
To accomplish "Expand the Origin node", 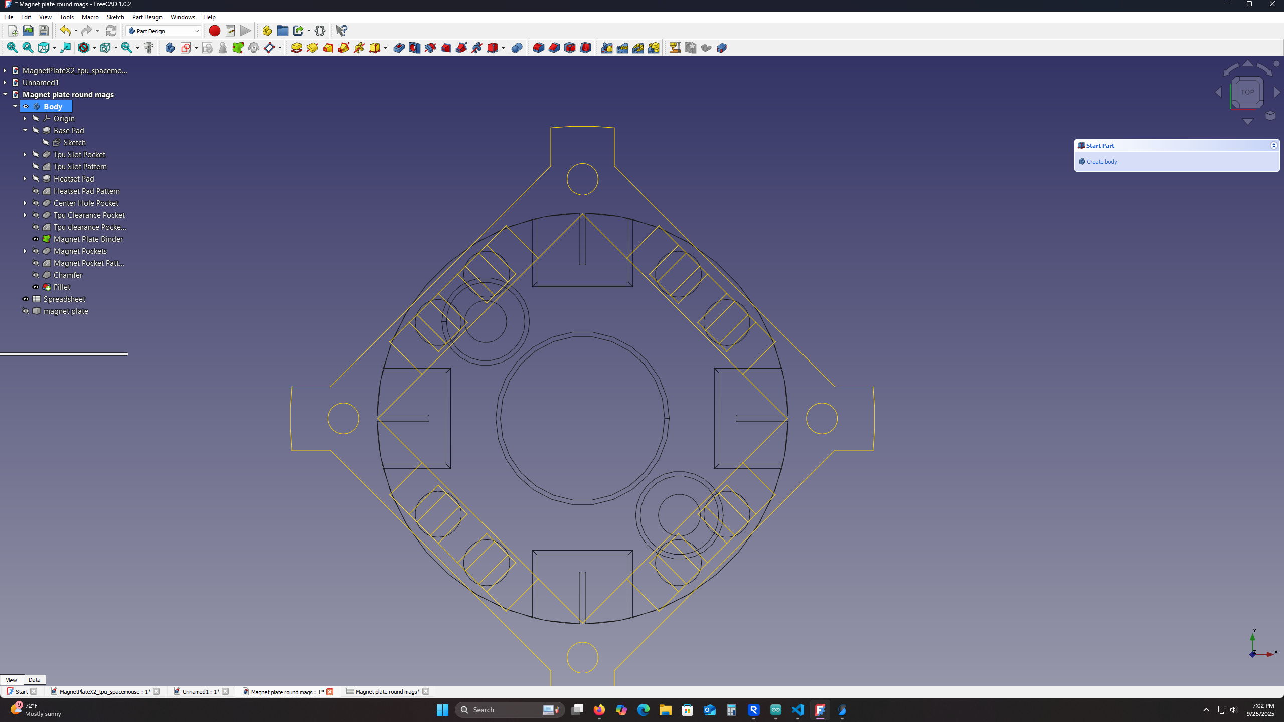I will click(25, 118).
